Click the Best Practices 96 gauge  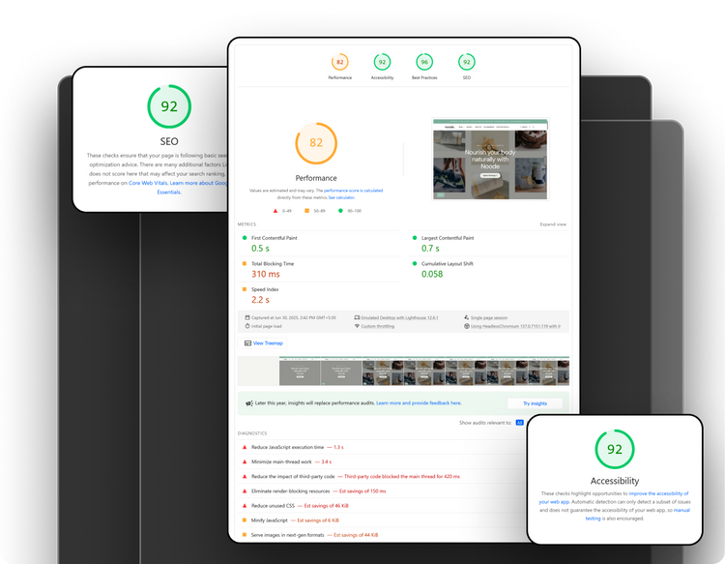(x=424, y=62)
